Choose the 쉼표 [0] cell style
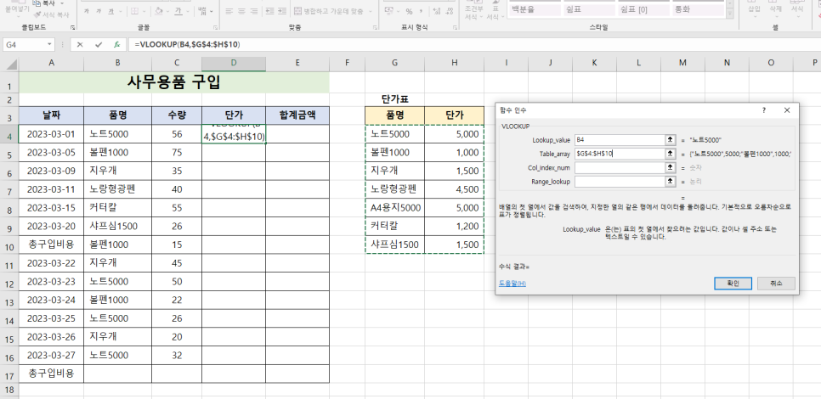 click(644, 9)
